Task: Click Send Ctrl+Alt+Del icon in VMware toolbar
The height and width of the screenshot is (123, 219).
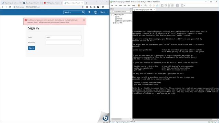Action: [145, 5]
